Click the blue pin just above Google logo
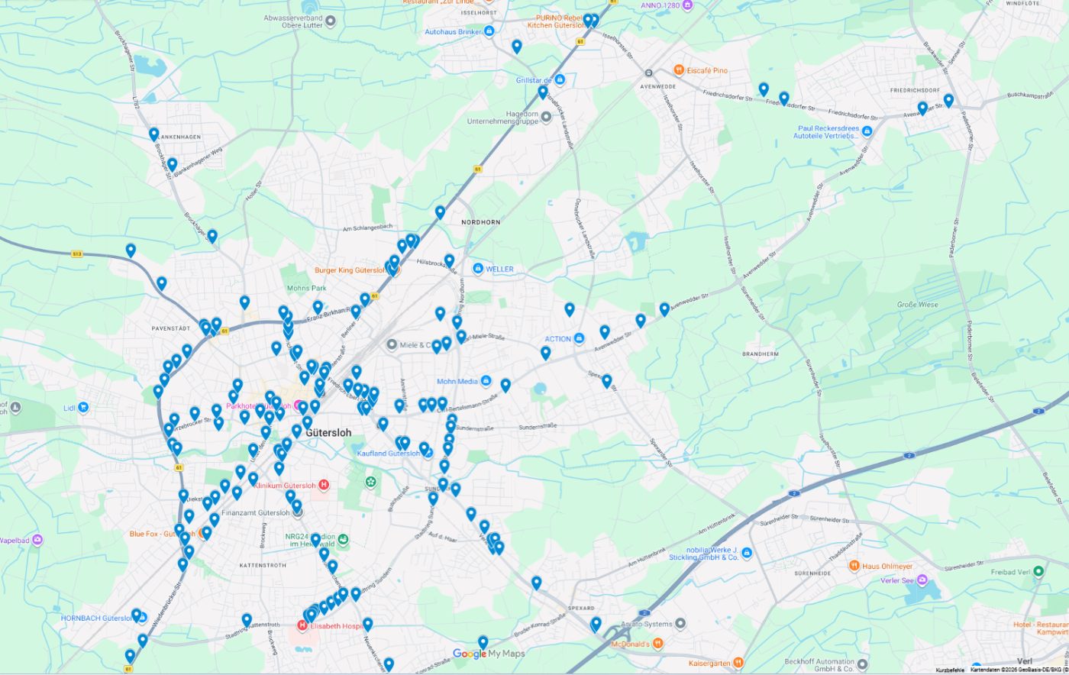Screen dimensions: 1069x675 [x=483, y=643]
